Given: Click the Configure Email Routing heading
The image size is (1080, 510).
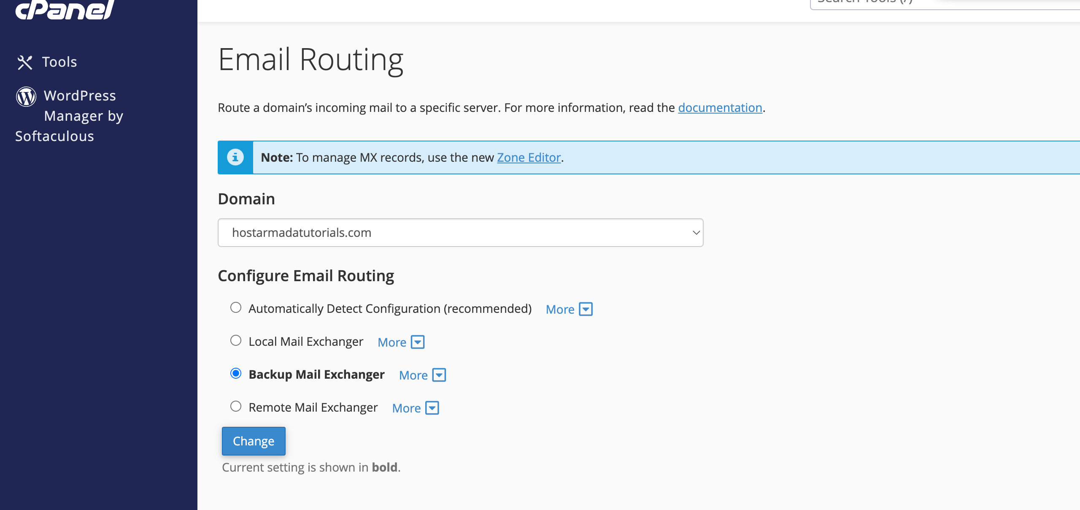Looking at the screenshot, I should pyautogui.click(x=306, y=276).
